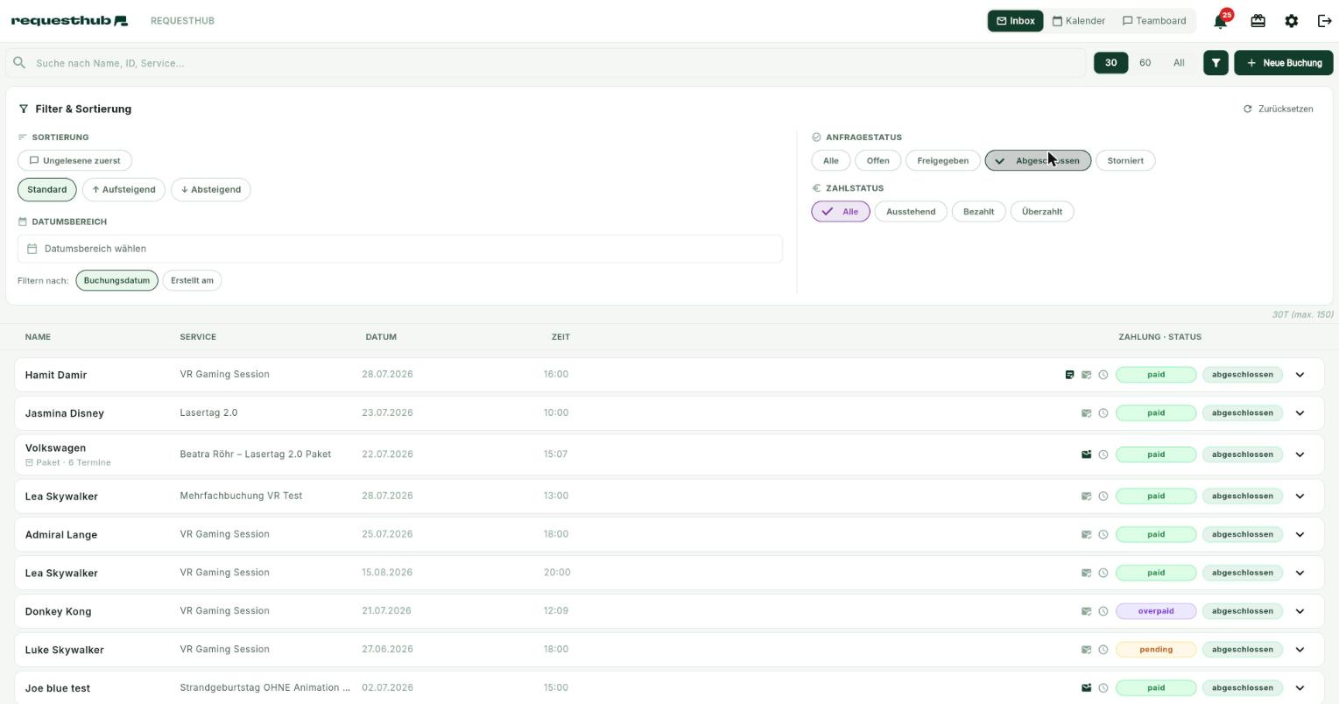The image size is (1339, 704).
Task: Select Absteigend sort order
Action: coord(210,189)
